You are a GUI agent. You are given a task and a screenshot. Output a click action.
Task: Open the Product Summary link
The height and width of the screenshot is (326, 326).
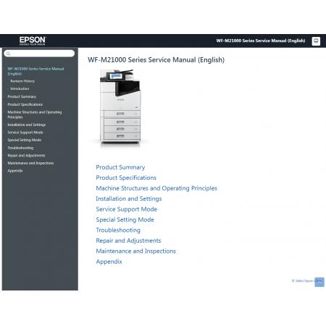(120, 167)
